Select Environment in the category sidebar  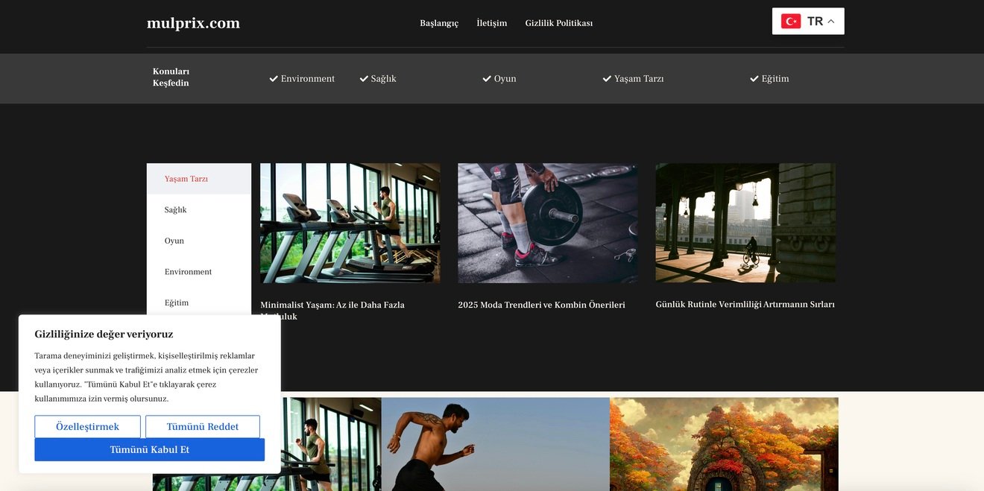point(187,271)
